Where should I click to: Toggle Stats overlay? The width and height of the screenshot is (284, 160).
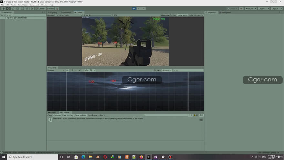[191, 15]
